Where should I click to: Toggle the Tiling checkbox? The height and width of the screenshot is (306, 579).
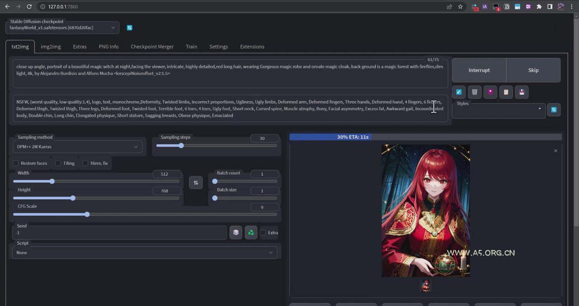(58, 163)
